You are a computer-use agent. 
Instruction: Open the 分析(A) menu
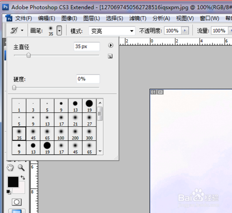pos(161,19)
